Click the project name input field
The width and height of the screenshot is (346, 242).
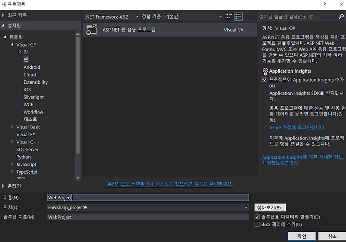click(x=148, y=197)
